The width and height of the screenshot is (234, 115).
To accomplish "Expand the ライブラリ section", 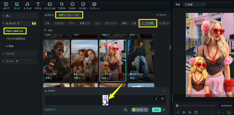I will tap(19, 54).
